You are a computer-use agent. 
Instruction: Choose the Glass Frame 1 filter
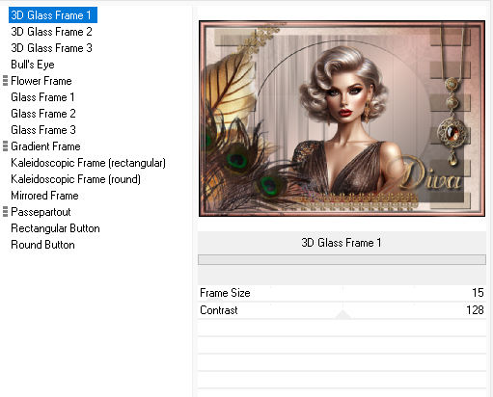click(42, 97)
